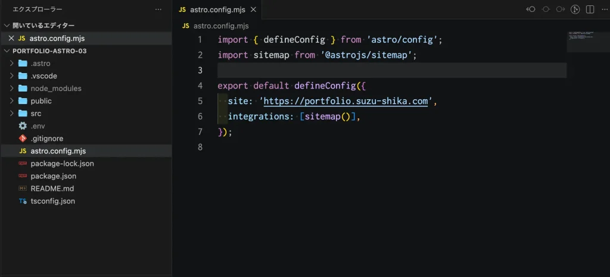610x277 pixels.
Task: Click the Explorer panel title
Action: (38, 10)
